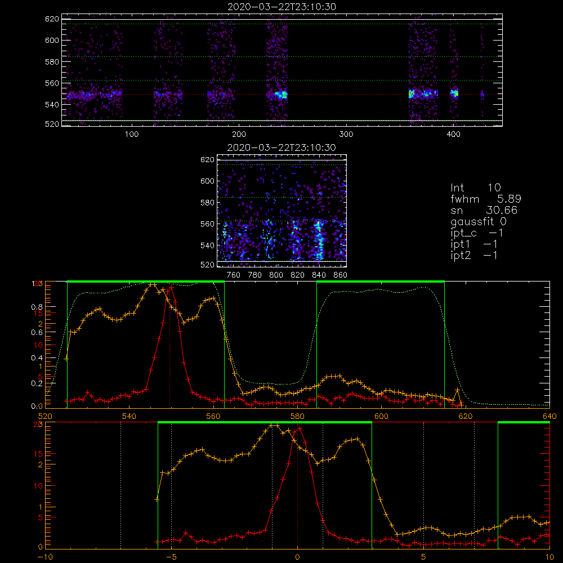Click x-axis label 760 on middle image
This screenshot has height=563, width=563.
pos(234,275)
